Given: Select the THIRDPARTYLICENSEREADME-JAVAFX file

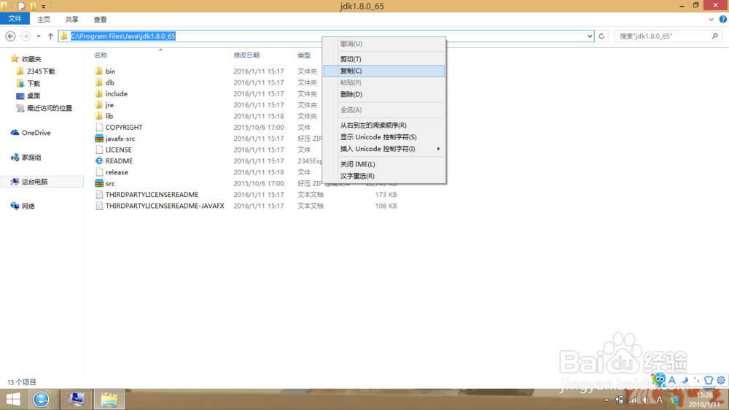Looking at the screenshot, I should point(165,206).
